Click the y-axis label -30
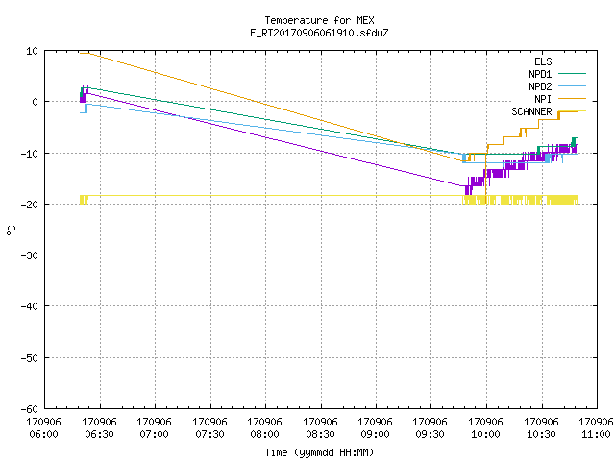 pos(30,255)
